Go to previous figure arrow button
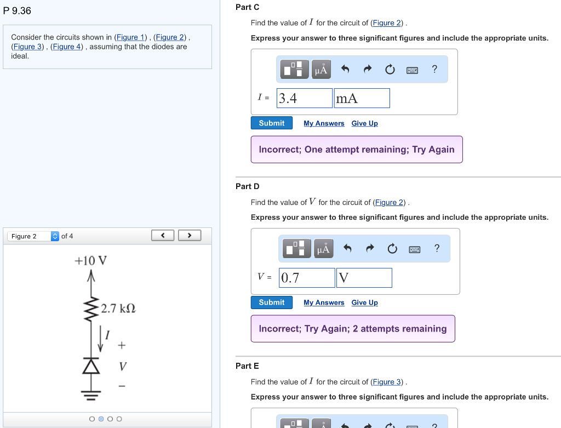This screenshot has height=428, width=561. pyautogui.click(x=163, y=235)
